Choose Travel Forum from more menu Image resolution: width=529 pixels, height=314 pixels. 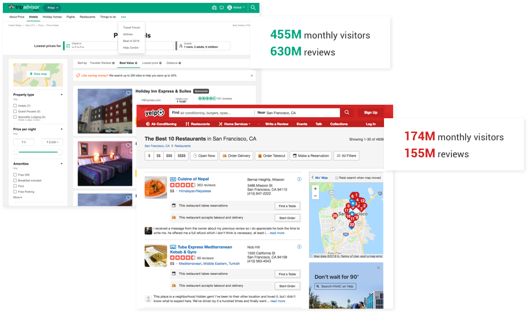click(x=131, y=28)
